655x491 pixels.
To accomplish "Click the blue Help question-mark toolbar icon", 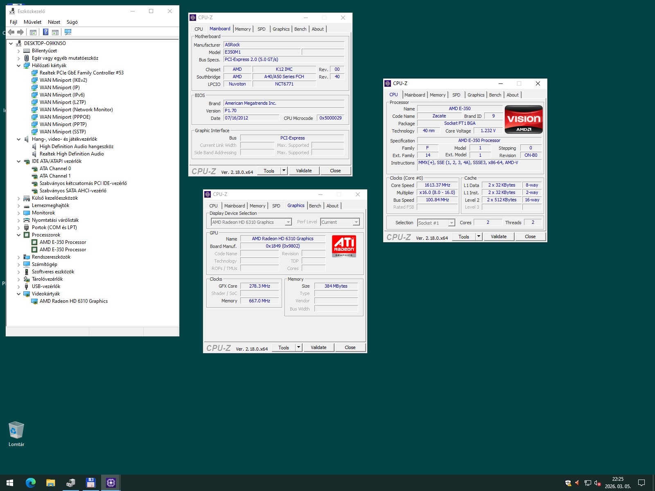I will point(45,32).
